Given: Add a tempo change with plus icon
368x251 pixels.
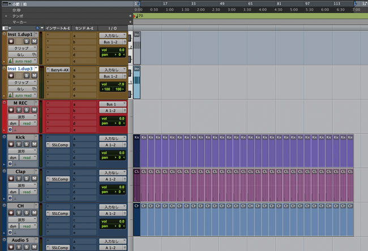Looking at the screenshot, I should point(130,16).
